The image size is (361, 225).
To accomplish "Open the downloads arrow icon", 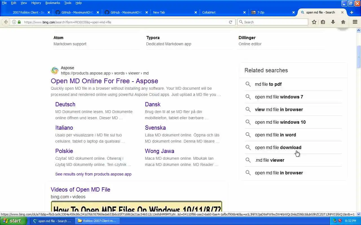I will point(333,22).
